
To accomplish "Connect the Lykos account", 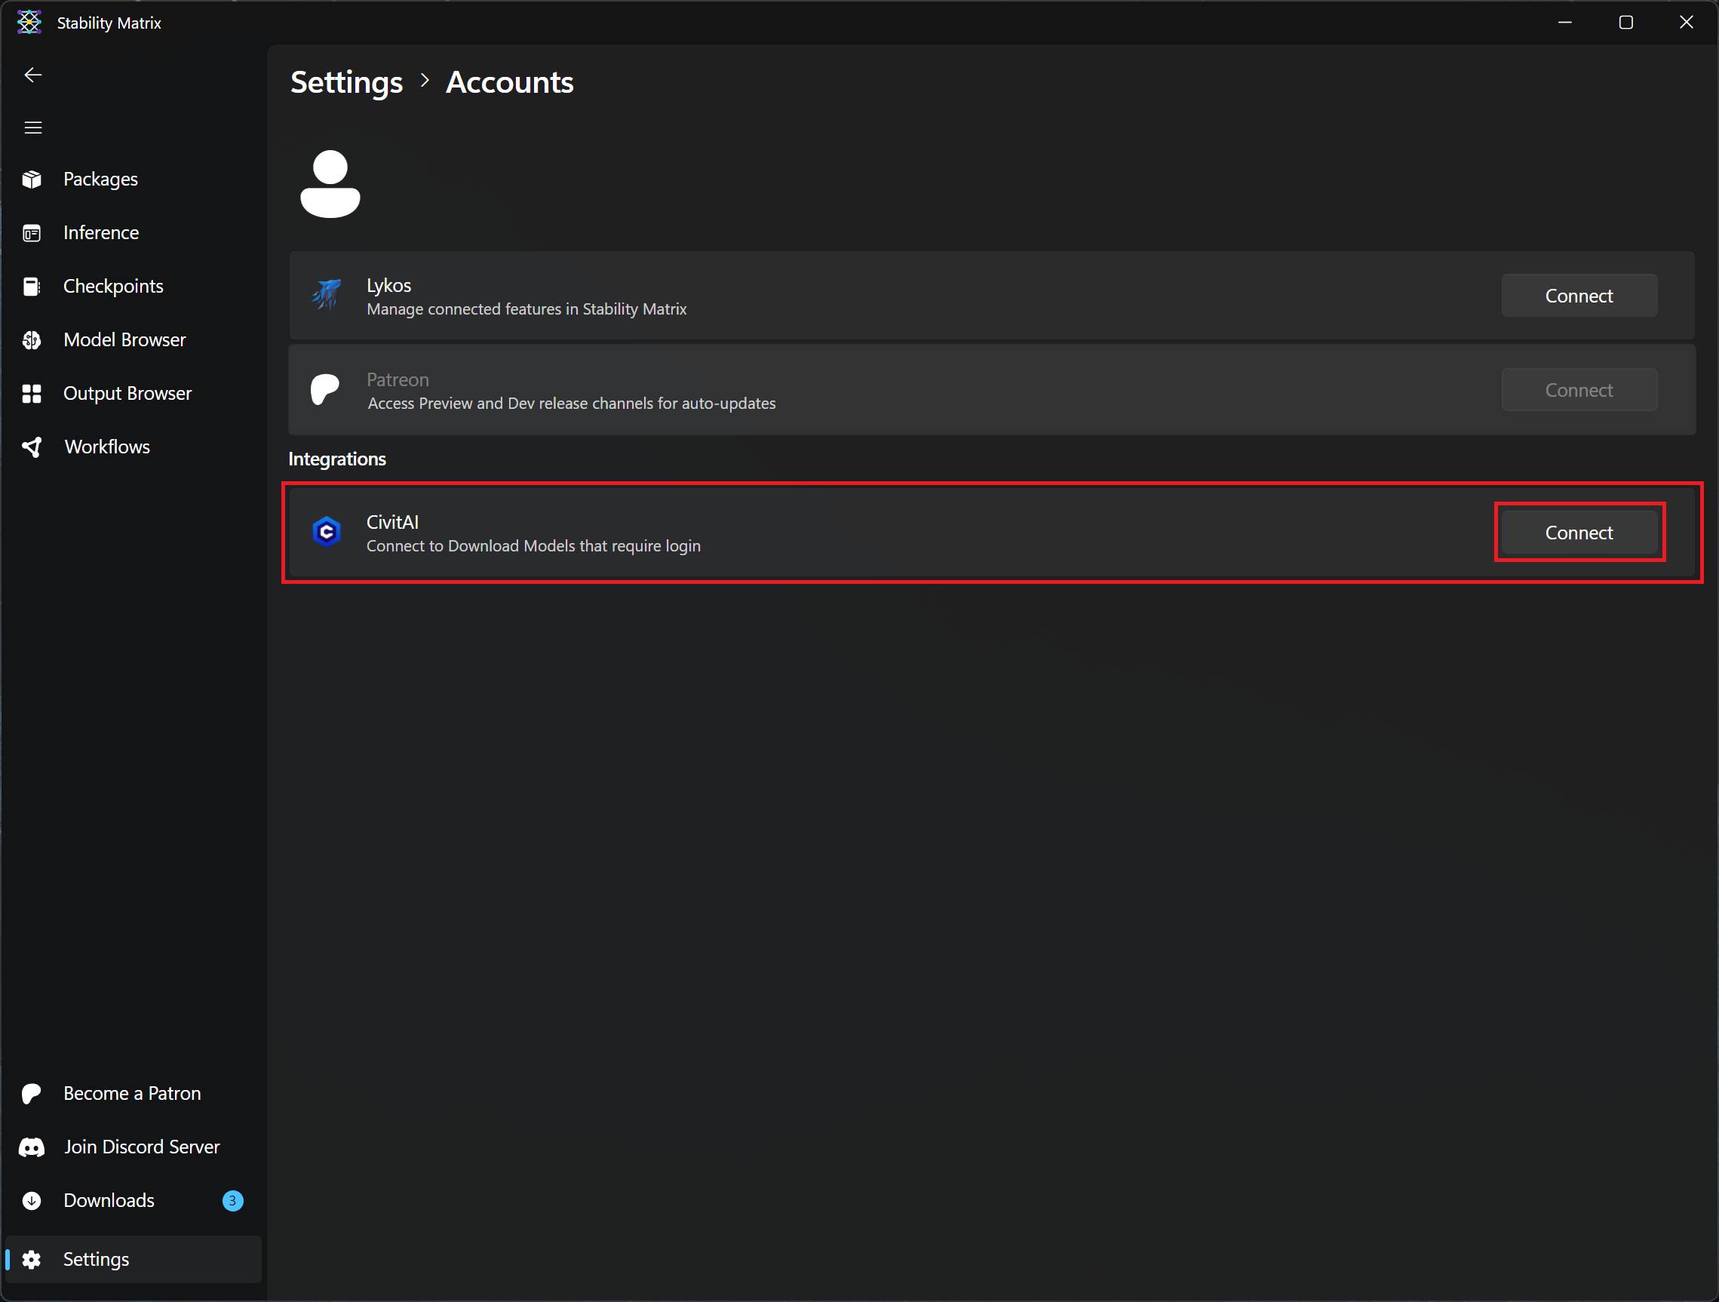I will click(x=1579, y=296).
